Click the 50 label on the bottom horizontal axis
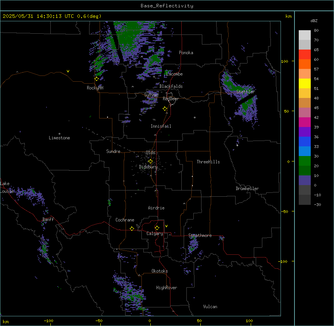 [x=199, y=321]
